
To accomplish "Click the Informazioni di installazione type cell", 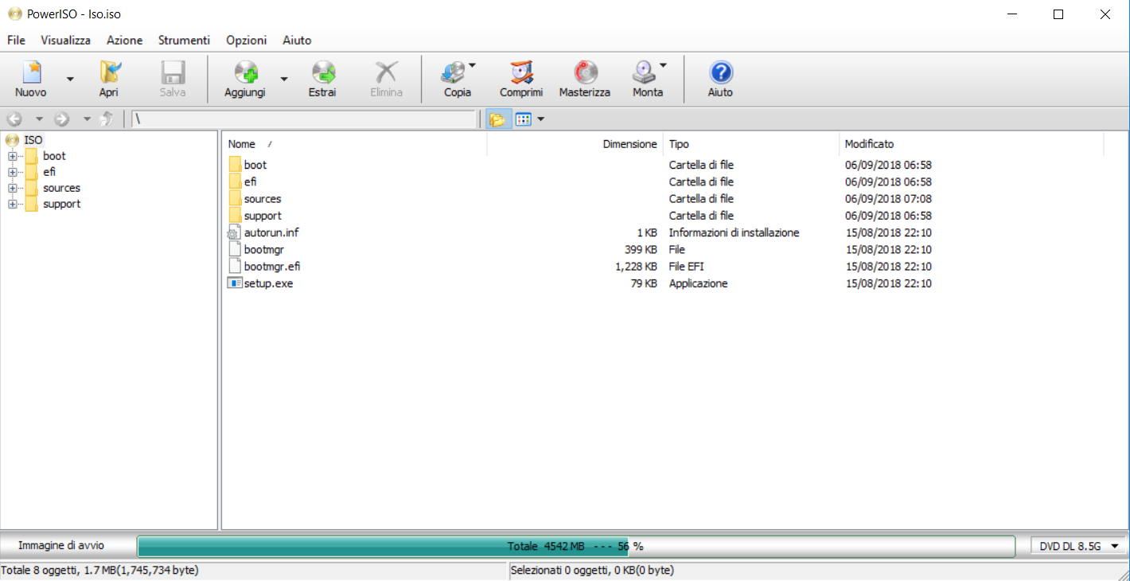I will tap(734, 232).
